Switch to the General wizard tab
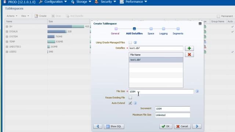This screenshot has height=132, width=235. tap(115, 33)
